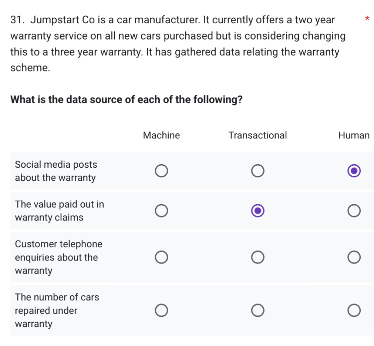This screenshot has height=346, width=374.
Task: Mark customer telephone enquiries as Transactional
Action: (x=257, y=257)
